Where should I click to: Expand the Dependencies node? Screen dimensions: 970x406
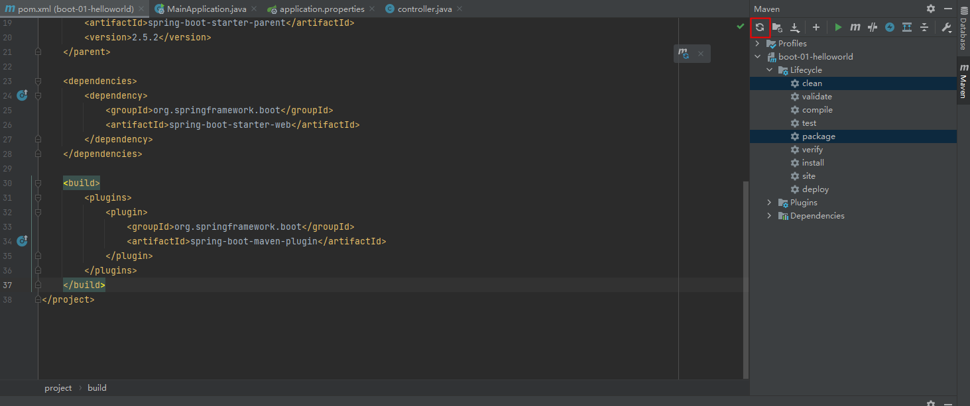[769, 216]
